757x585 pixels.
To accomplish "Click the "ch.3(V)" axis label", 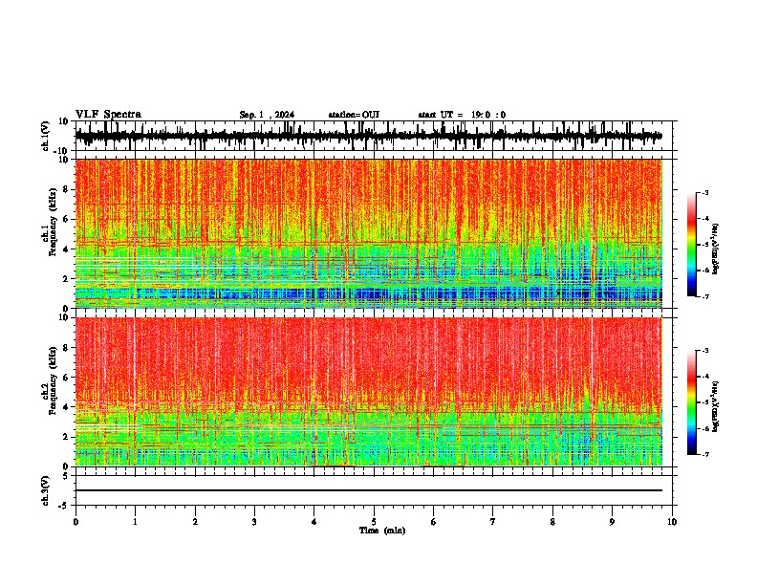I will 46,490.
